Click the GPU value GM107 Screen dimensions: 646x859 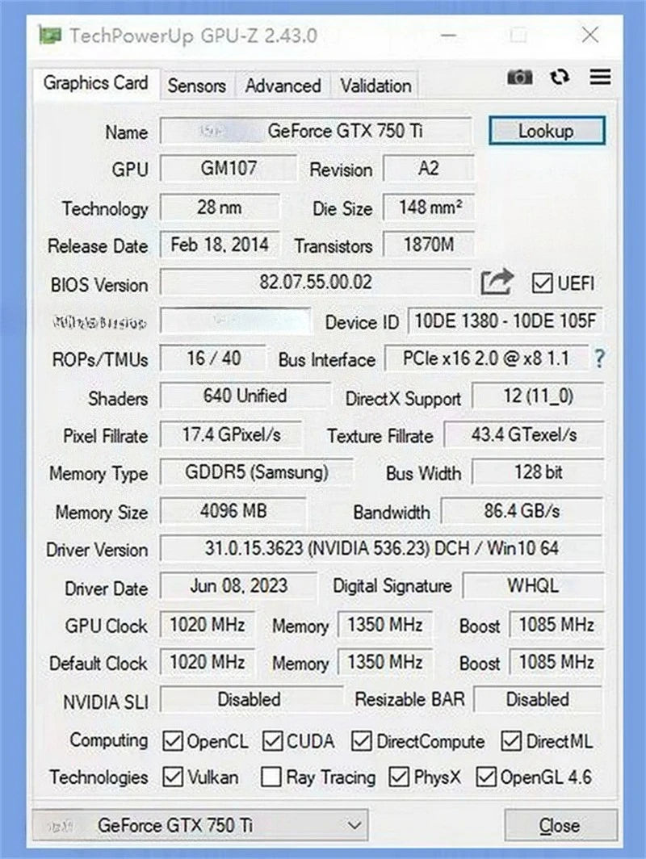pyautogui.click(x=229, y=168)
